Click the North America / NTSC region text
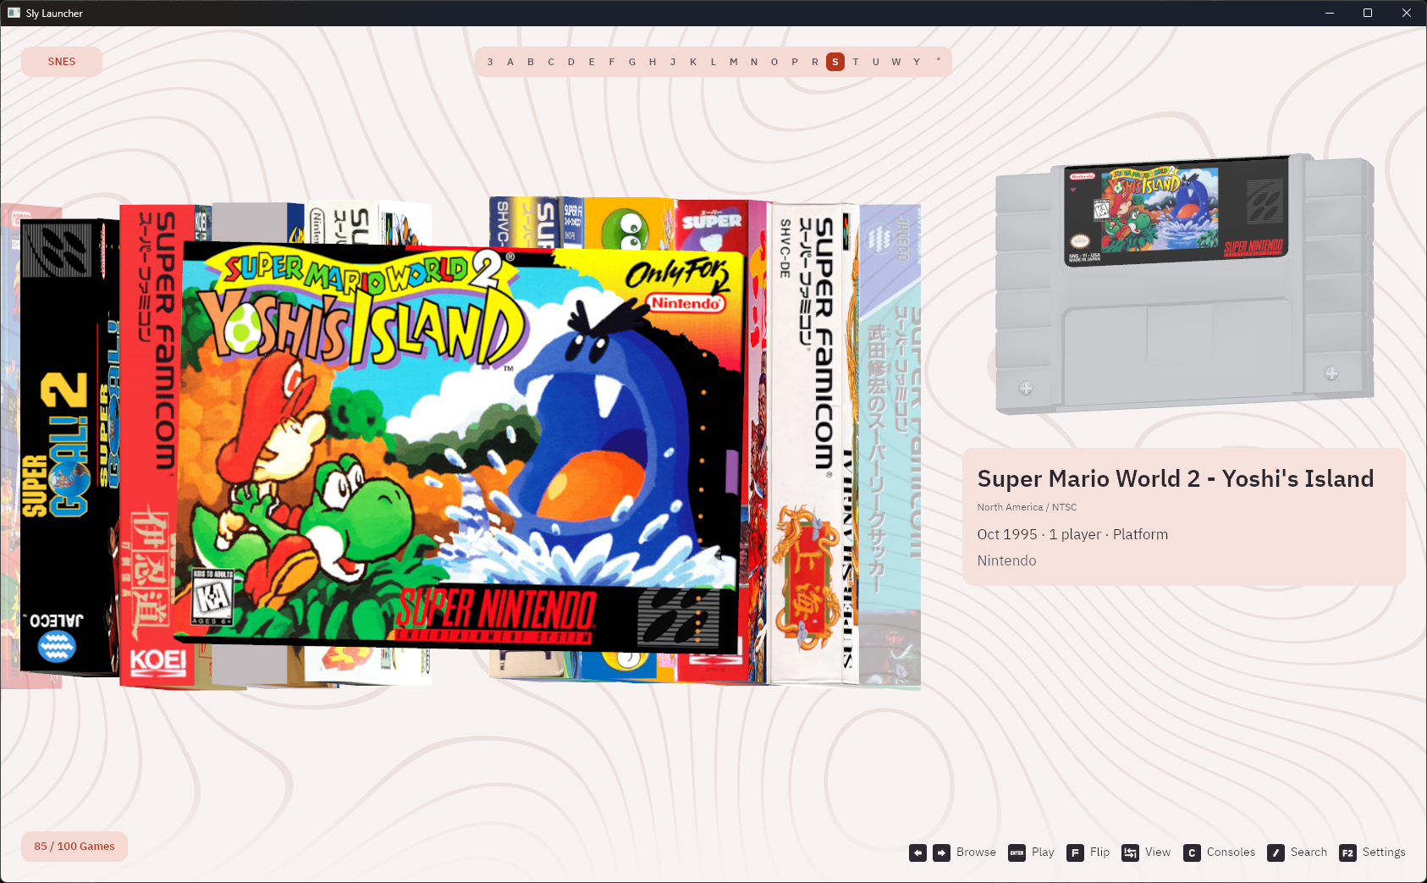This screenshot has width=1427, height=883. click(1027, 507)
